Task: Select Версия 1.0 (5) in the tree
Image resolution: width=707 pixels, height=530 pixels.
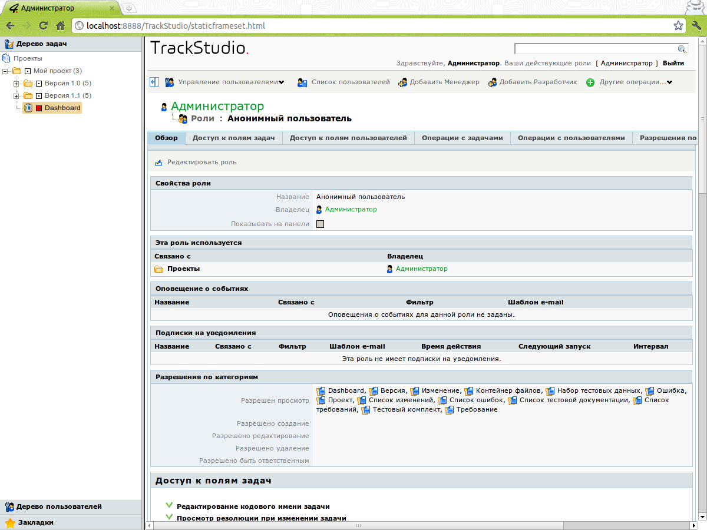Action: coord(68,83)
